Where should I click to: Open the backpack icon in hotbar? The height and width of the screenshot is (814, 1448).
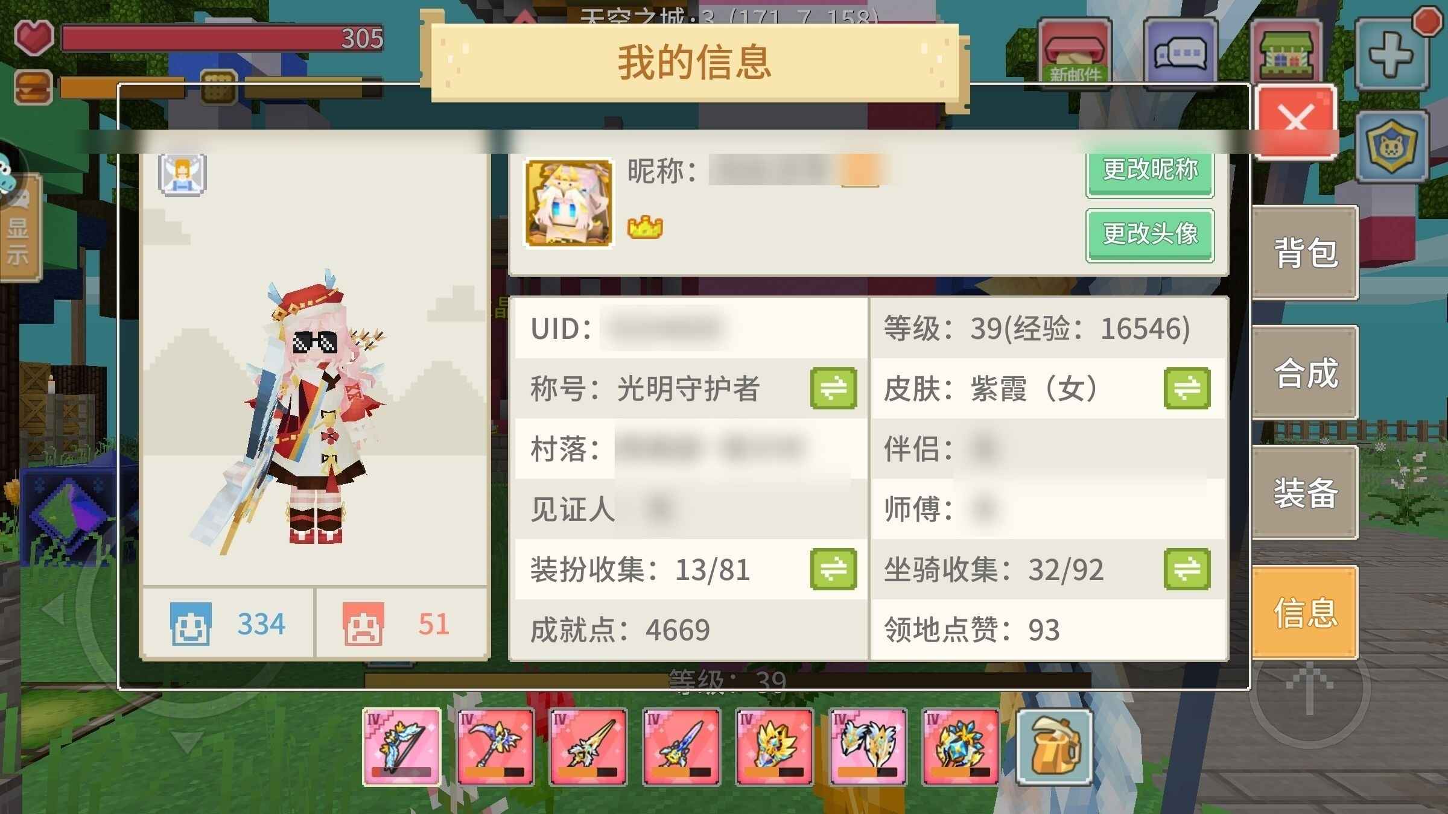click(1054, 746)
